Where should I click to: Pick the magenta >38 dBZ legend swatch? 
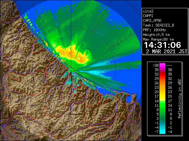(162, 65)
